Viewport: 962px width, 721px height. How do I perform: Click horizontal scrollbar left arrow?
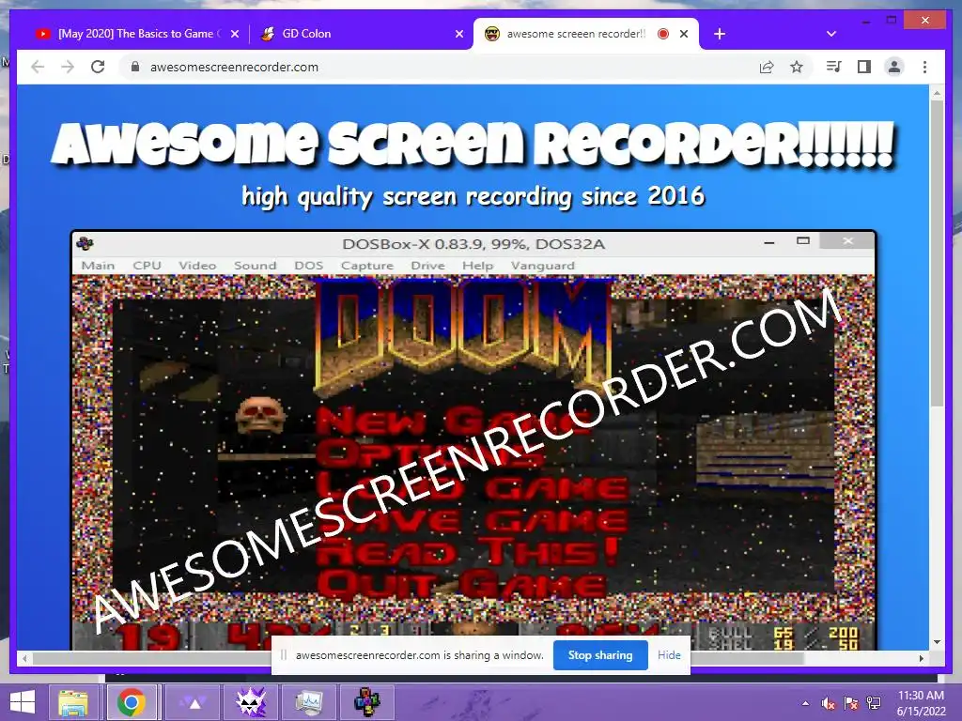tap(23, 658)
